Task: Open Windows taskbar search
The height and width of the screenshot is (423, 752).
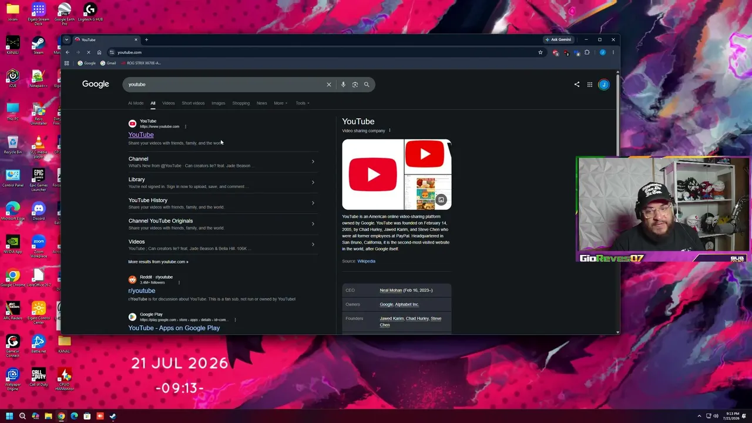Action: click(22, 417)
